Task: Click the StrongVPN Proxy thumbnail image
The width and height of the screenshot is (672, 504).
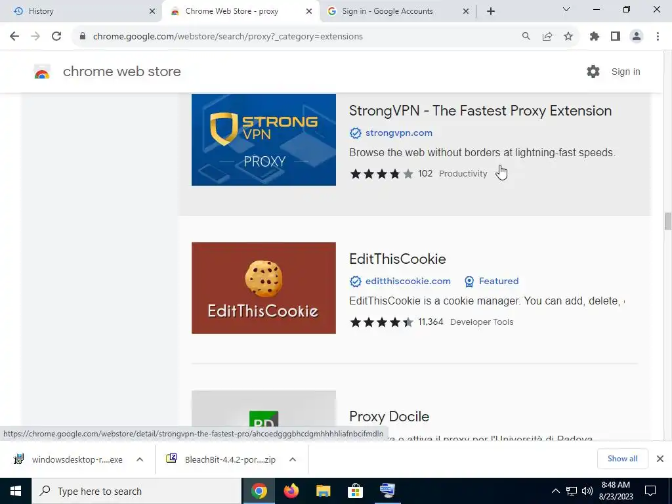Action: point(264,140)
